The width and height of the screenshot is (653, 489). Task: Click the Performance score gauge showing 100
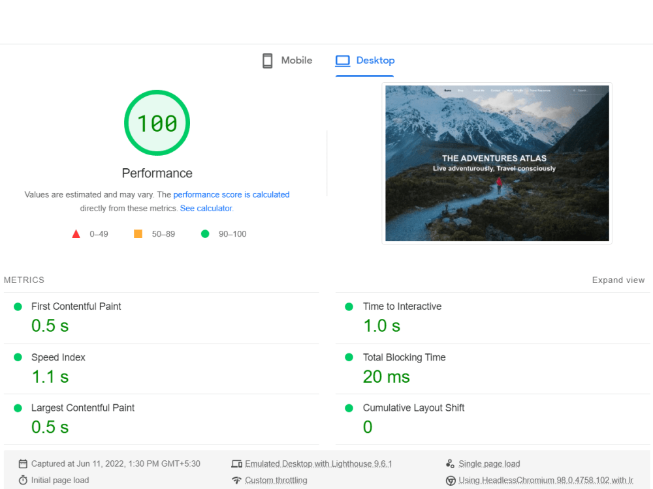[157, 123]
